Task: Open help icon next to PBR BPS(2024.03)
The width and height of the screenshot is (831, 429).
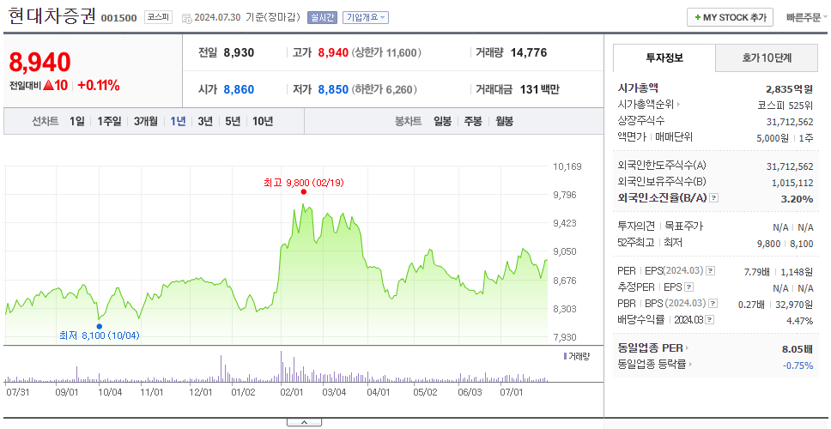Action: point(714,304)
